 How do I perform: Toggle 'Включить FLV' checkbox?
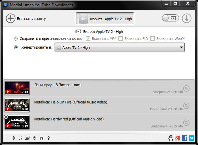pyautogui.click(x=121, y=38)
